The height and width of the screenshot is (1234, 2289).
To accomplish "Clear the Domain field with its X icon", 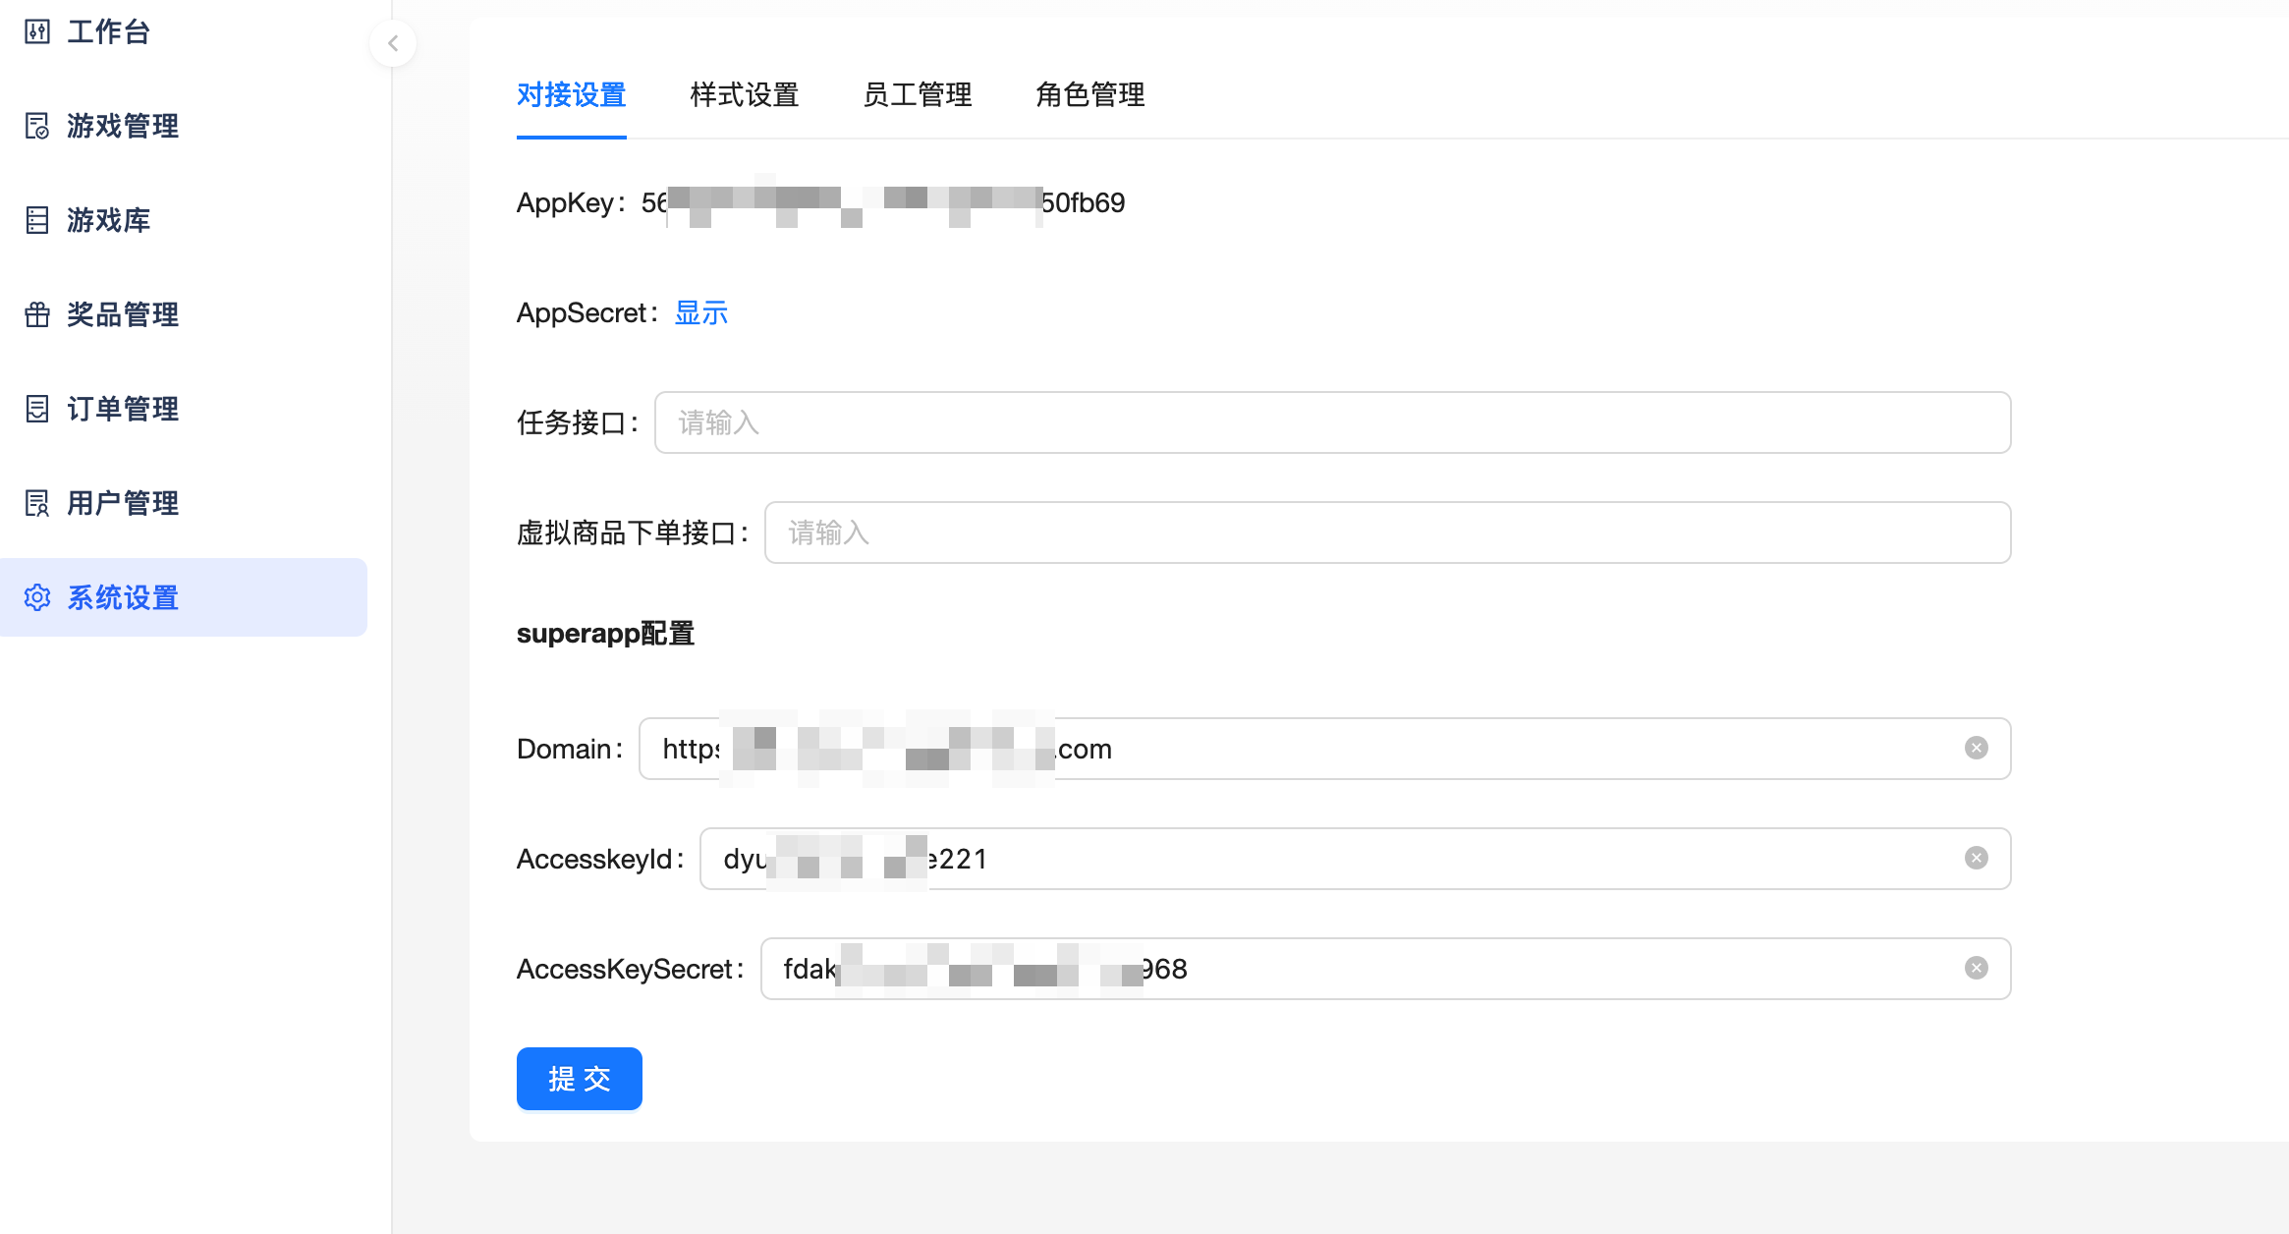I will 1976,749.
